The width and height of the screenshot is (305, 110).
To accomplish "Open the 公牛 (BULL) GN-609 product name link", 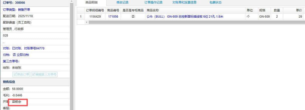I will tap(185, 17).
